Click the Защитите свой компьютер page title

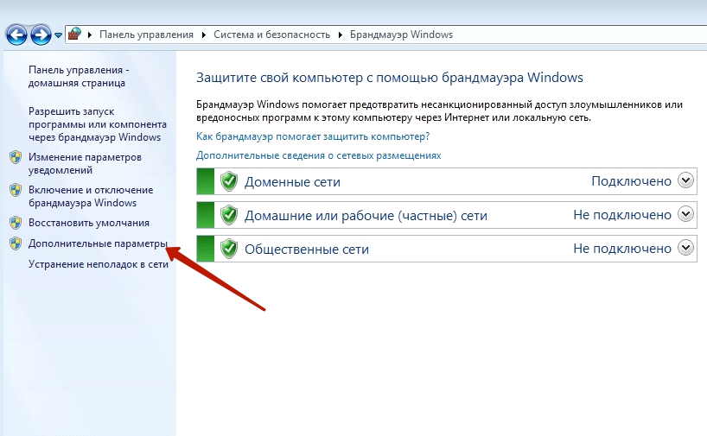coord(390,78)
